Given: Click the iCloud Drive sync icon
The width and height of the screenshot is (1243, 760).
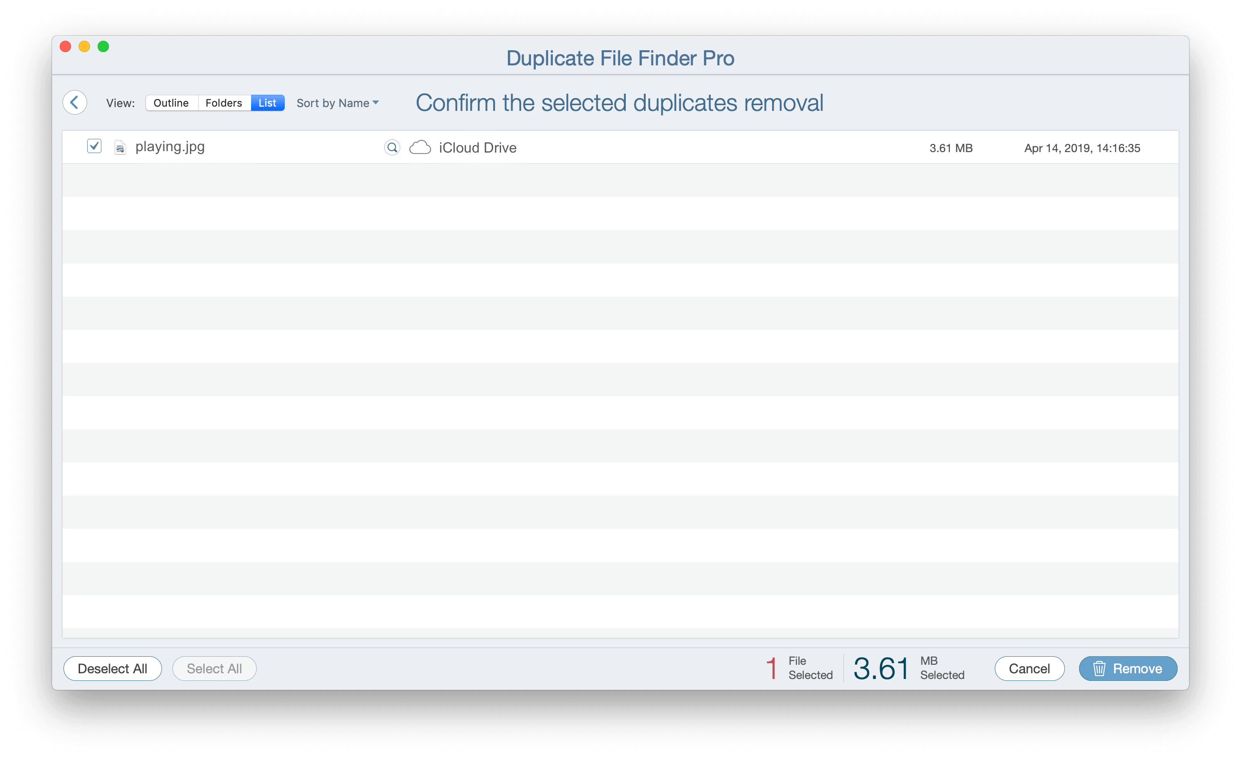Looking at the screenshot, I should [x=420, y=147].
